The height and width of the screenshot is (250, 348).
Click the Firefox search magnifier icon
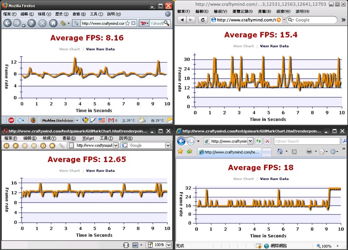(x=166, y=23)
